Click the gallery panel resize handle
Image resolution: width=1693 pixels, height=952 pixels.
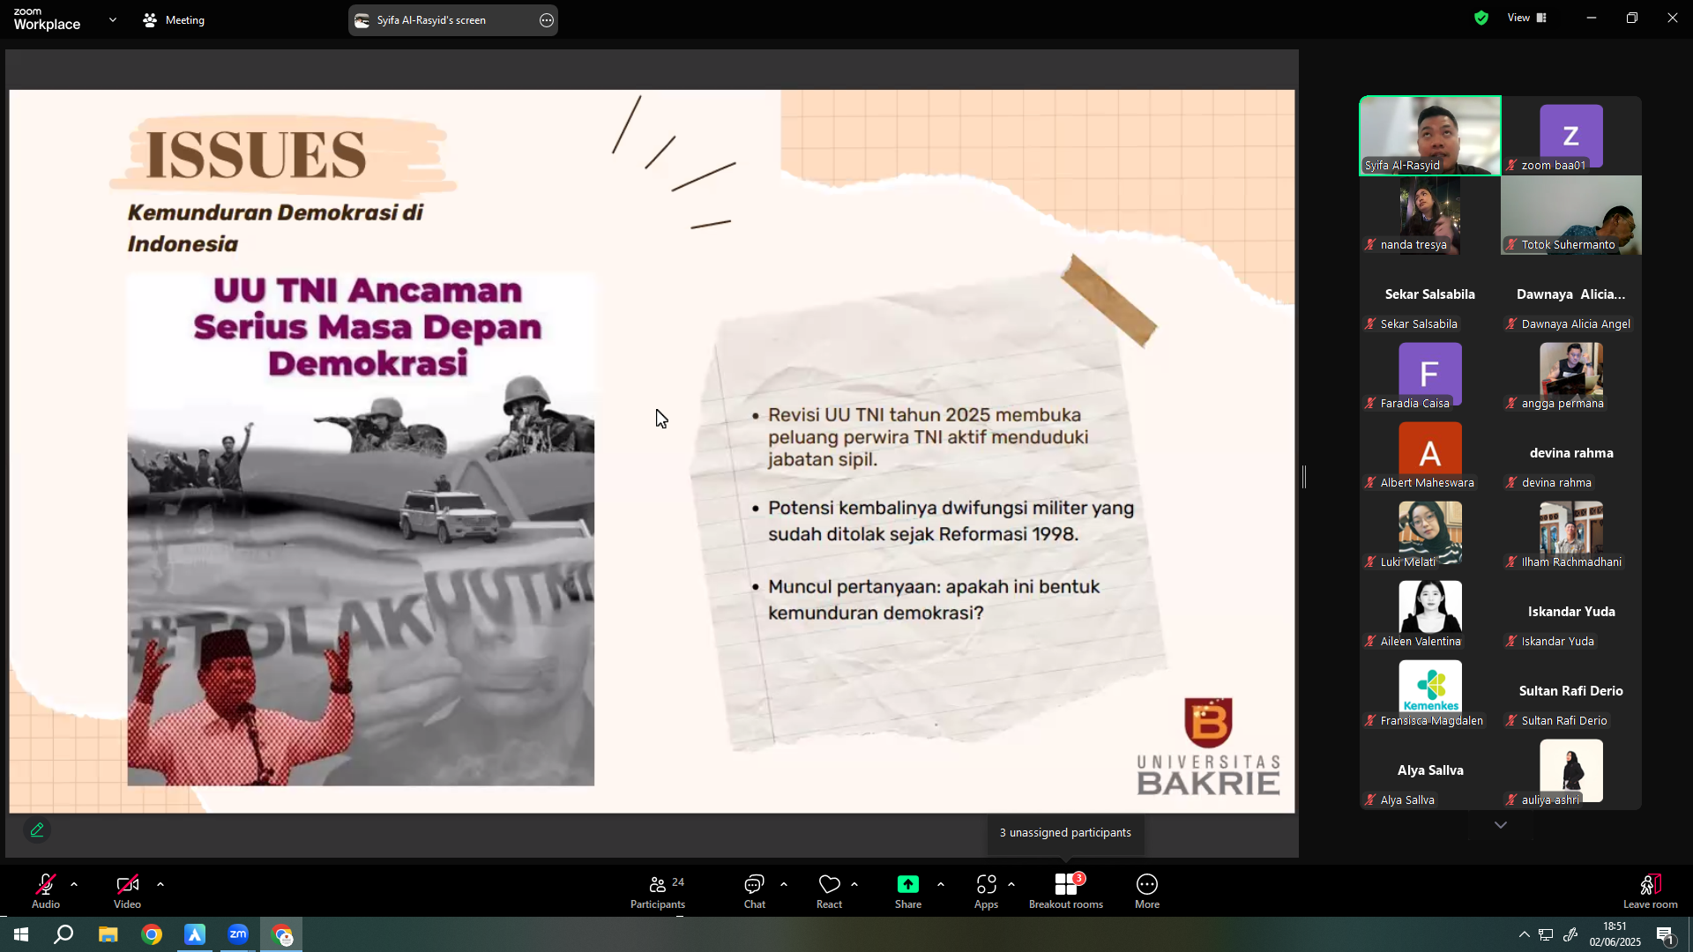(1304, 477)
